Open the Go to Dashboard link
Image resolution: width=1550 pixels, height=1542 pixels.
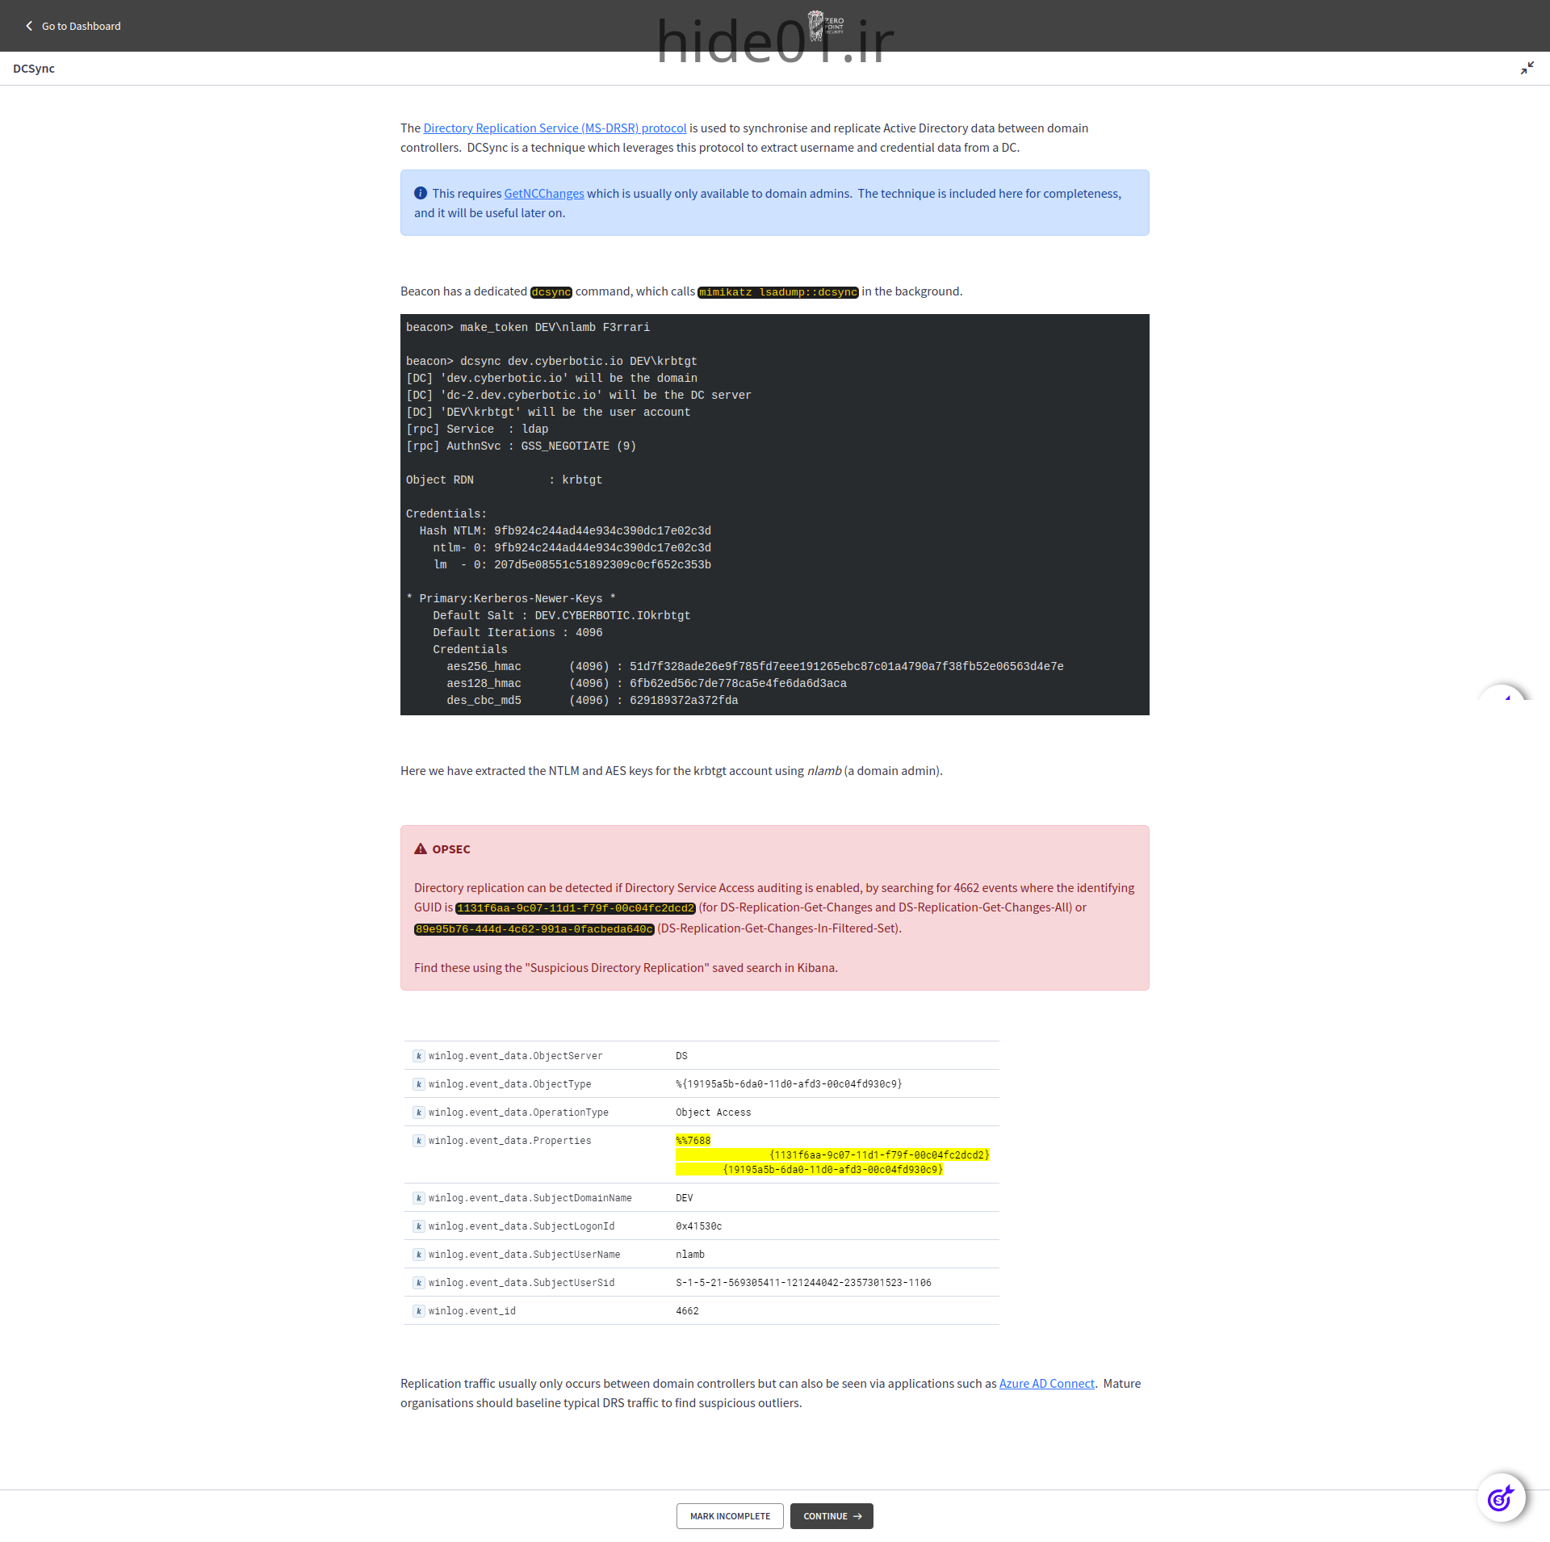click(81, 26)
